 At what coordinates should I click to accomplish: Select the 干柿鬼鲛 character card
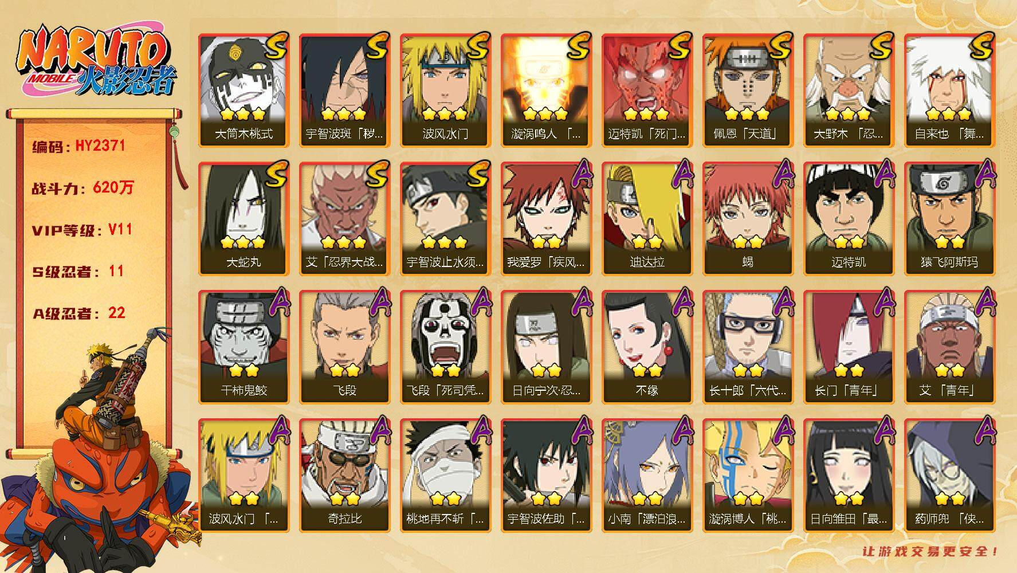pos(244,347)
